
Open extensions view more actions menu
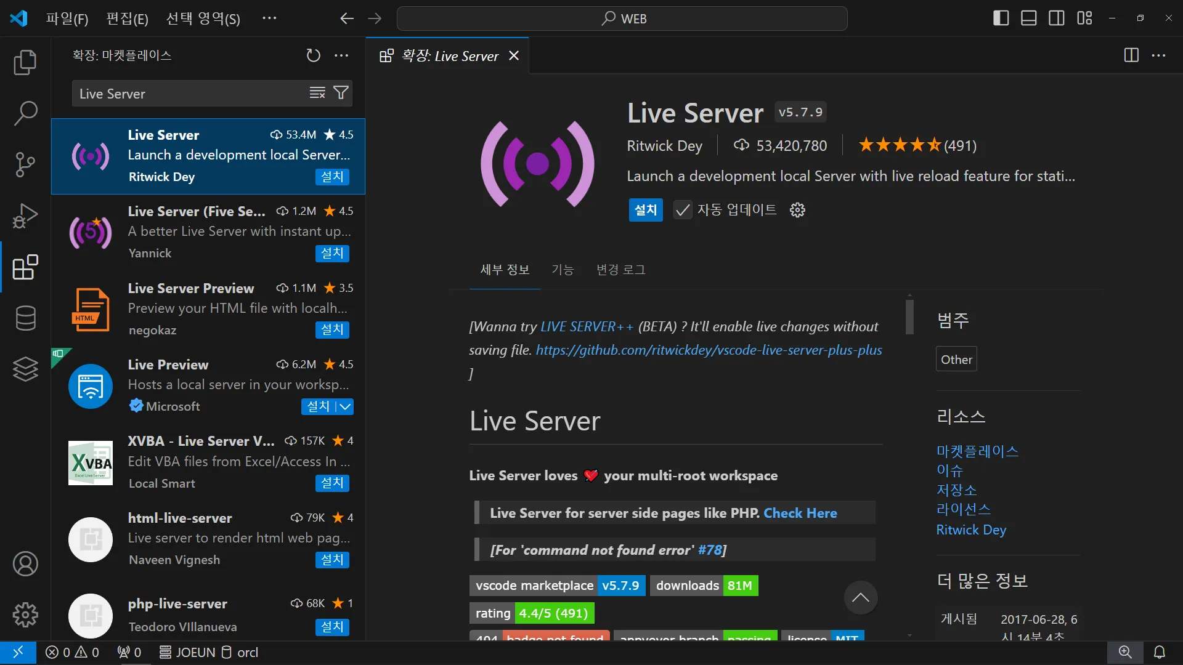[x=341, y=55]
